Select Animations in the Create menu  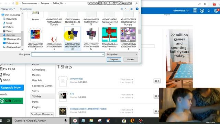point(38,70)
